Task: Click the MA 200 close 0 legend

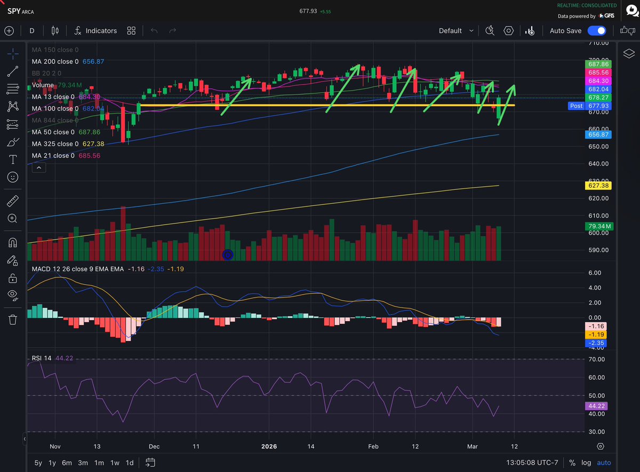Action: point(55,61)
